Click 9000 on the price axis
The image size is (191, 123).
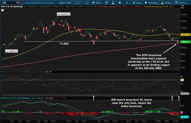click(x=183, y=54)
